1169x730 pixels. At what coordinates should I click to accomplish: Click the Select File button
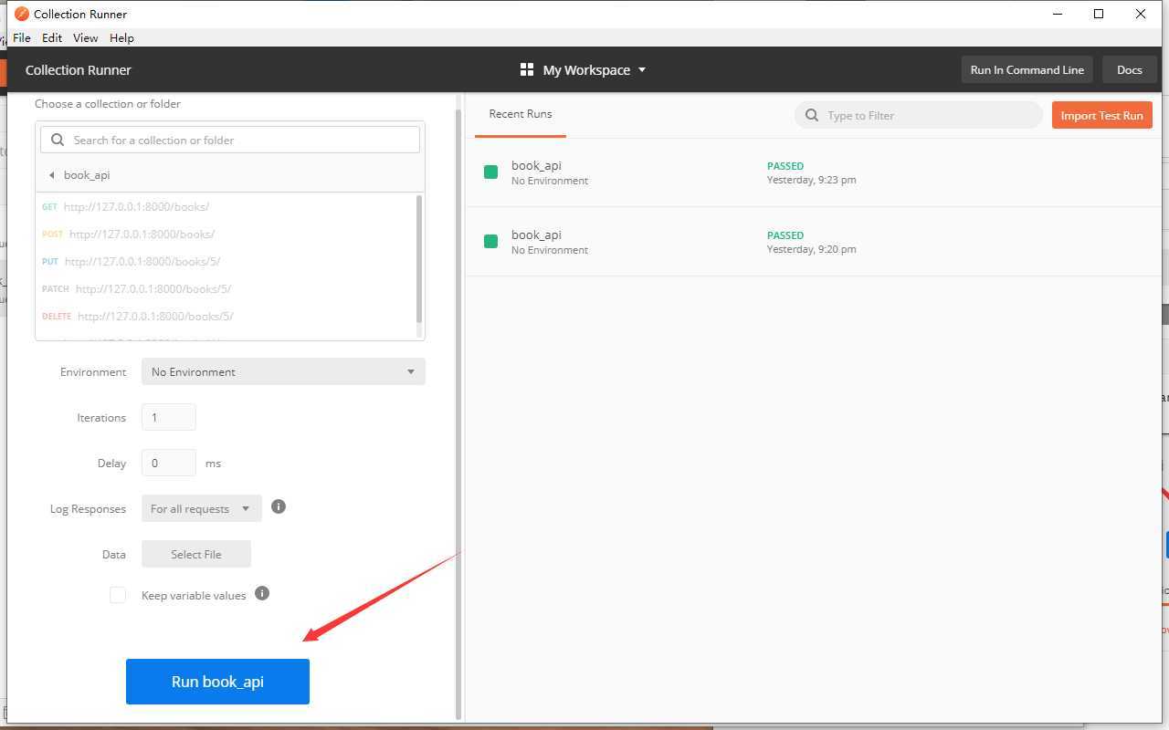pyautogui.click(x=196, y=554)
